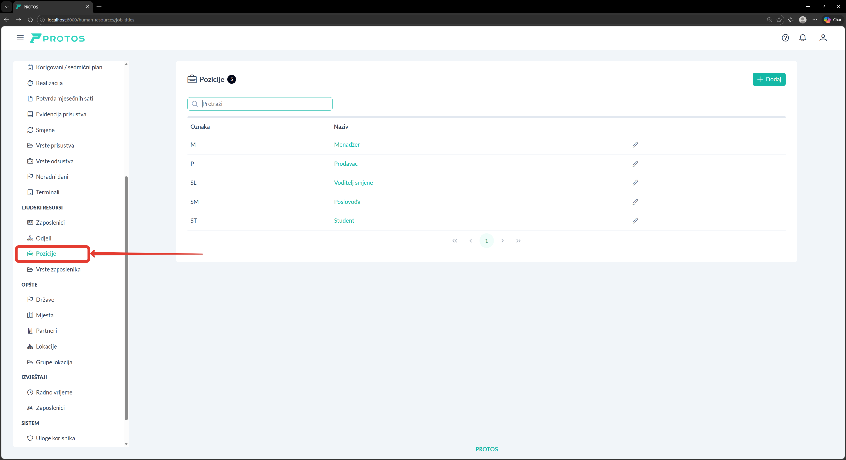Click the Dodaj button
The image size is (846, 460).
point(769,79)
